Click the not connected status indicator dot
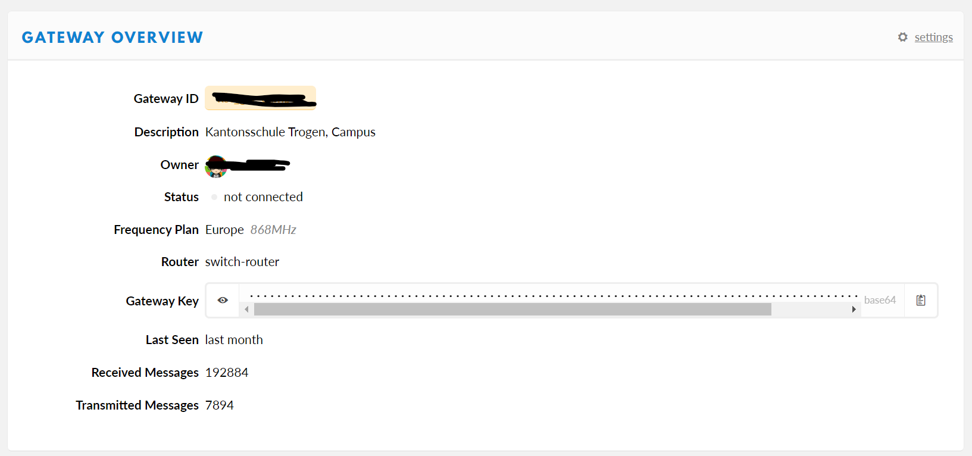The height and width of the screenshot is (456, 972). coord(214,197)
